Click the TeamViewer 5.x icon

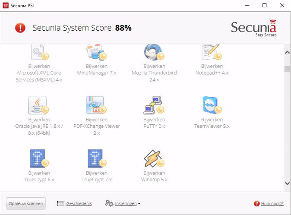(212, 105)
